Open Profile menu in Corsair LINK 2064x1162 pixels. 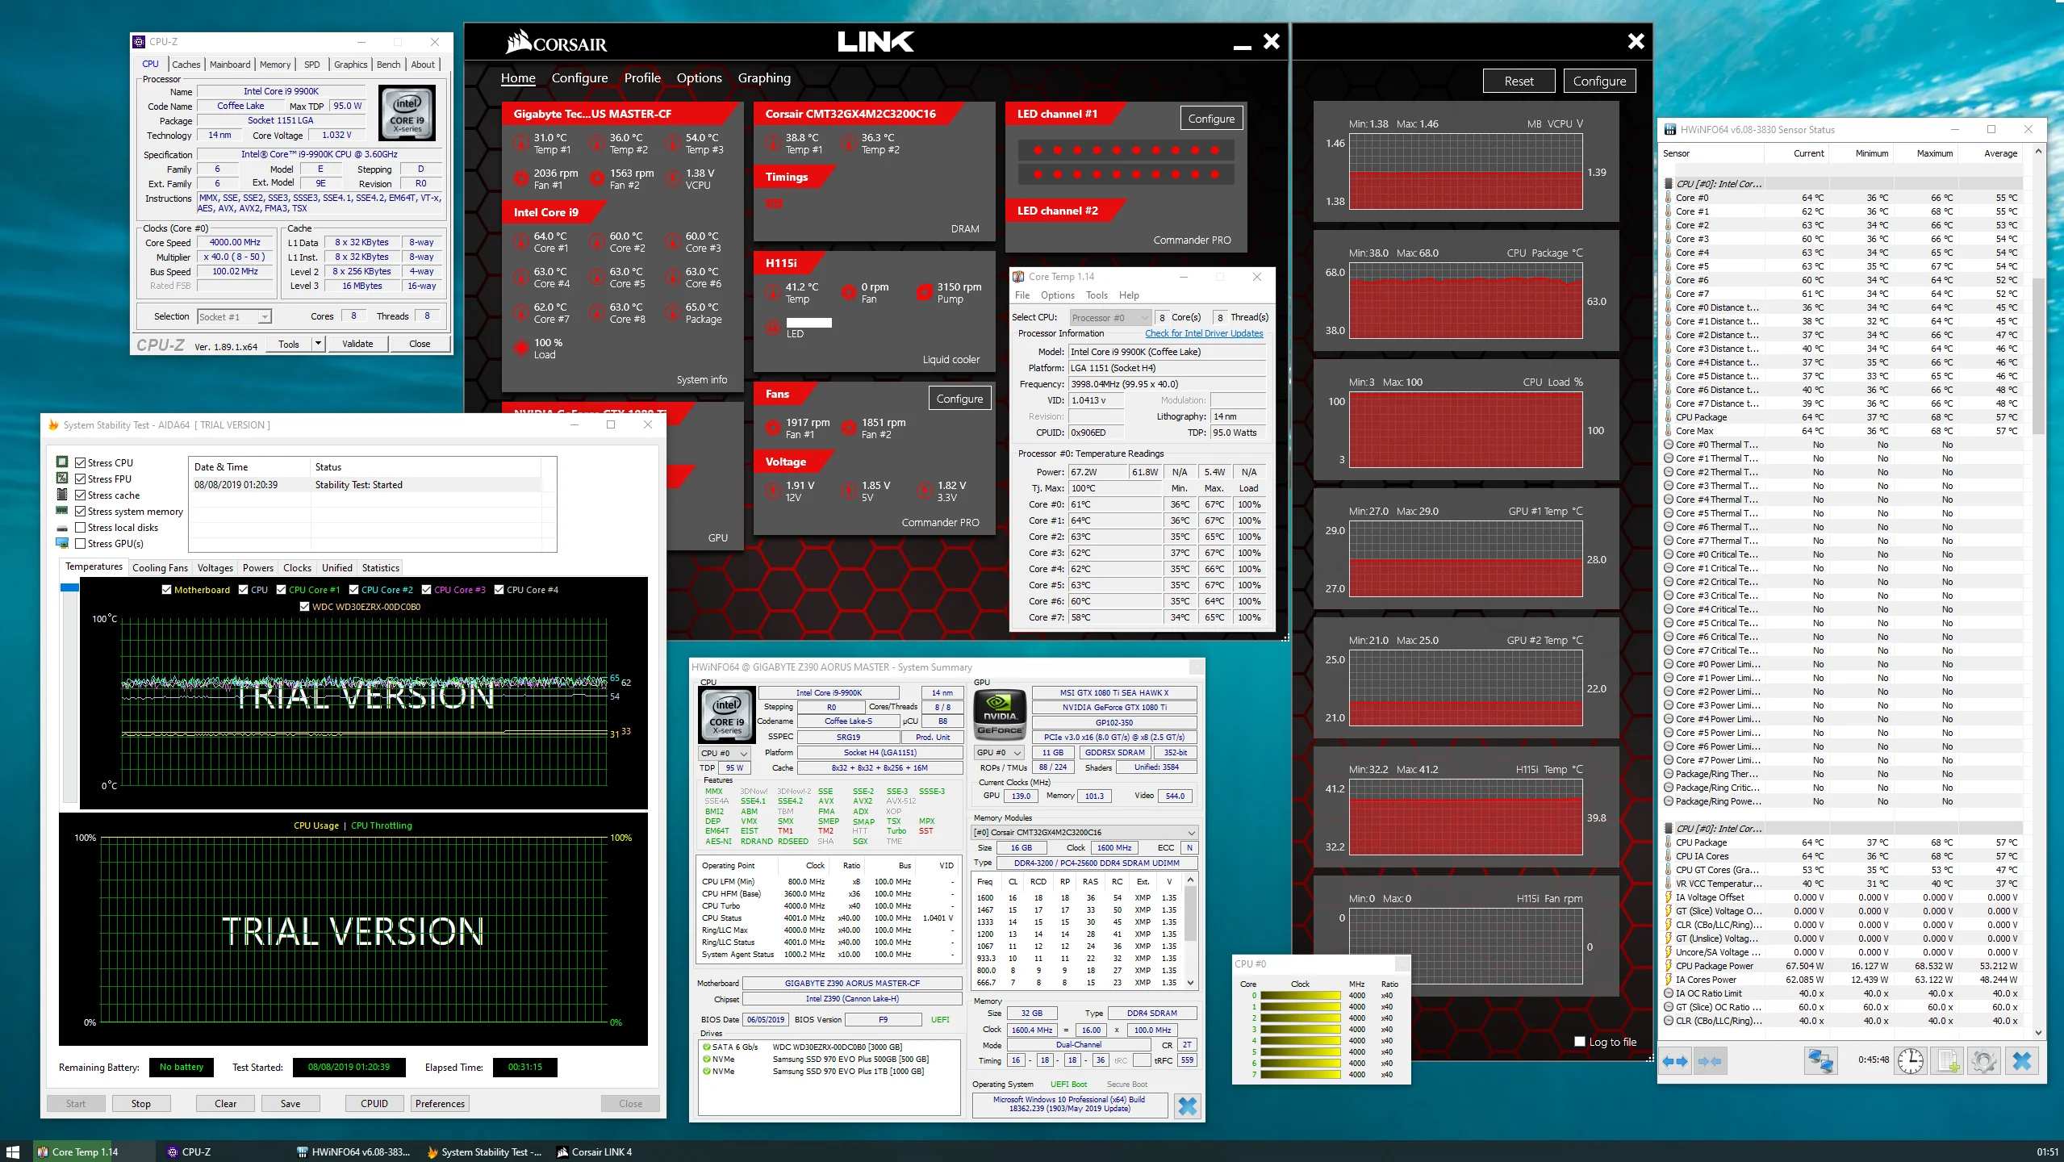pyautogui.click(x=642, y=77)
